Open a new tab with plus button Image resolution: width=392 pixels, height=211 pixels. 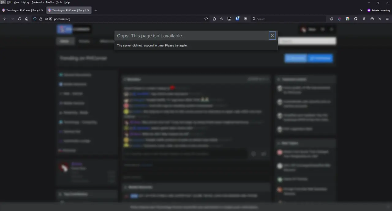(96, 10)
